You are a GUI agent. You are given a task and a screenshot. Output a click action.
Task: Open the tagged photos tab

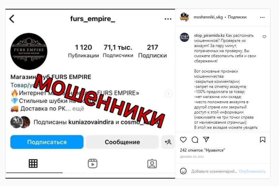click(x=152, y=164)
